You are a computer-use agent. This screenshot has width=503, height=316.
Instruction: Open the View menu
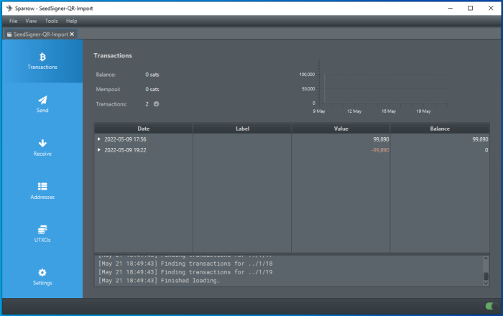coord(31,21)
